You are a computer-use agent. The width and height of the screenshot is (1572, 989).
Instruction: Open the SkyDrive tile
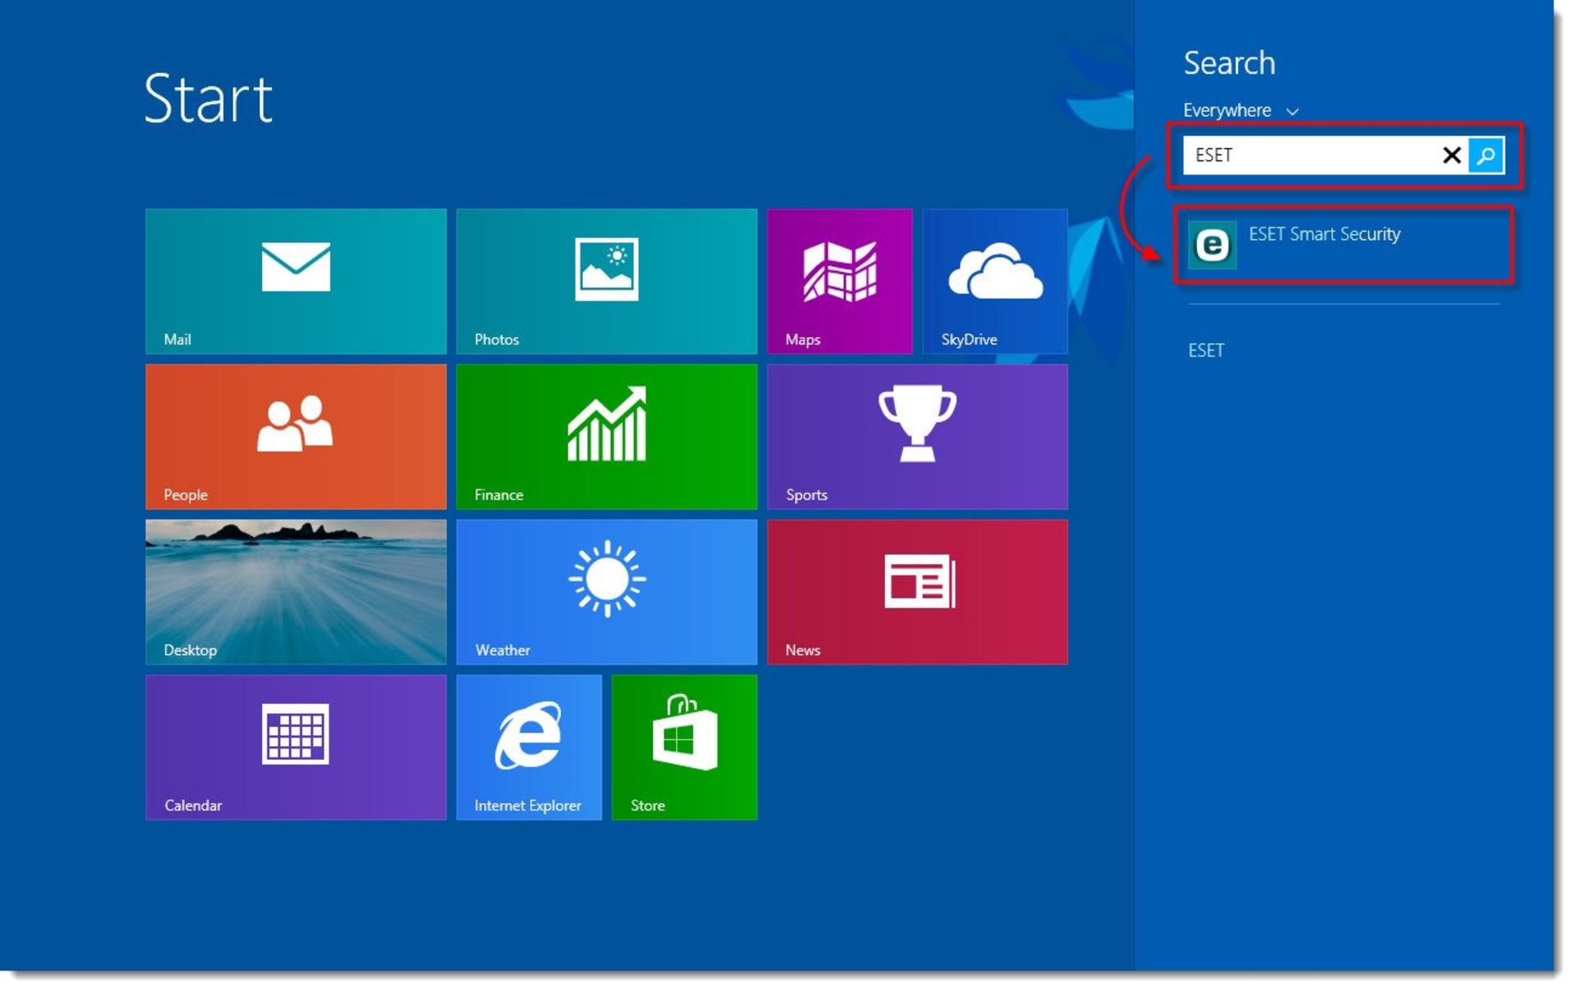coord(995,281)
